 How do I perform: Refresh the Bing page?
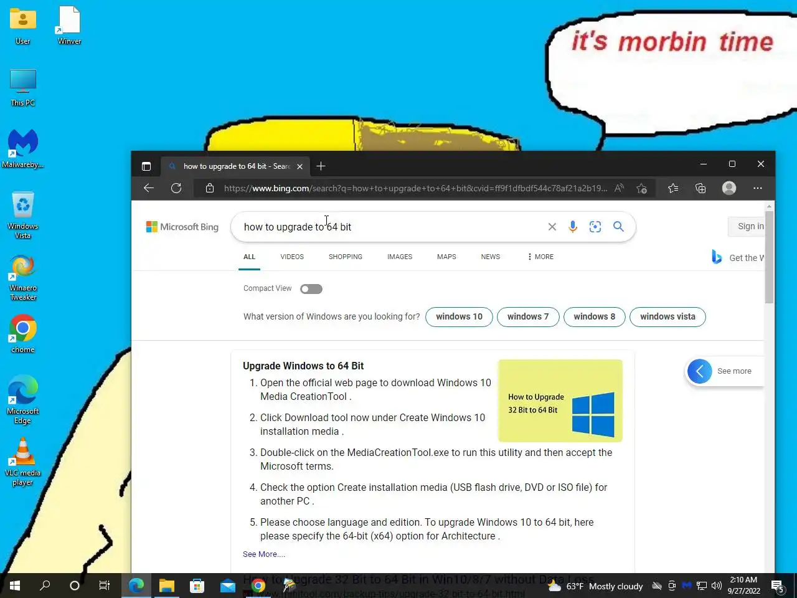click(176, 188)
